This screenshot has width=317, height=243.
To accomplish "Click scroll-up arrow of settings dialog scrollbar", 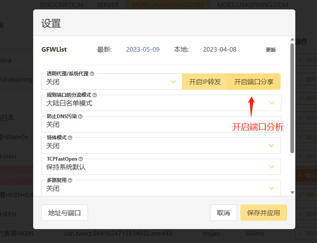I will click(x=292, y=40).
